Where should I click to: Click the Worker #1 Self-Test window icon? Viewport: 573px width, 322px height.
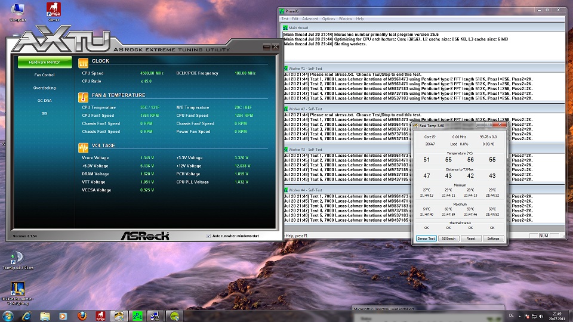tap(285, 68)
